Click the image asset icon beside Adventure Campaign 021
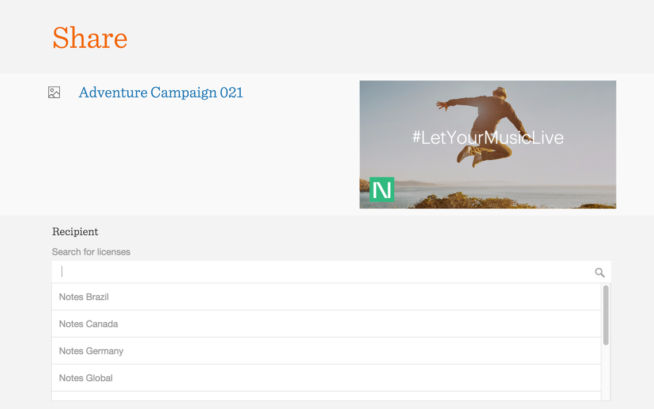 click(54, 92)
